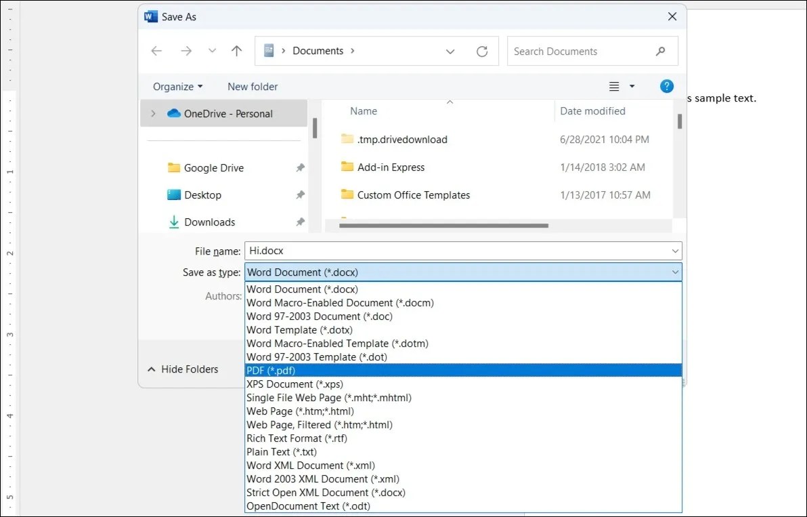Go up one folder level
Image resolution: width=807 pixels, height=517 pixels.
[x=236, y=51]
